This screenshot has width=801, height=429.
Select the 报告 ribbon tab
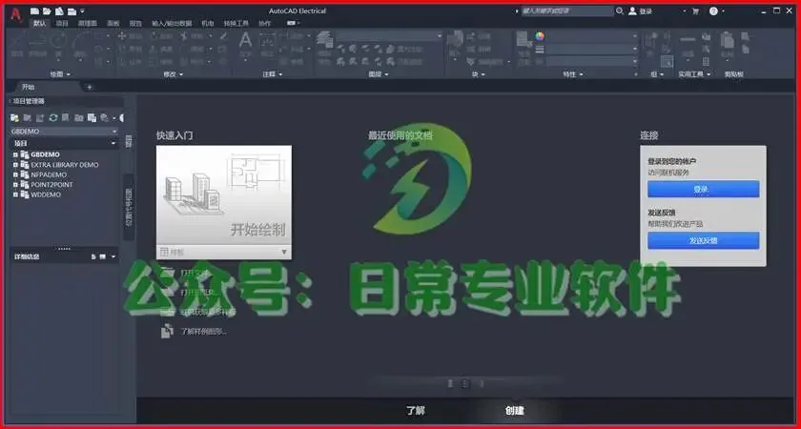[x=135, y=23]
